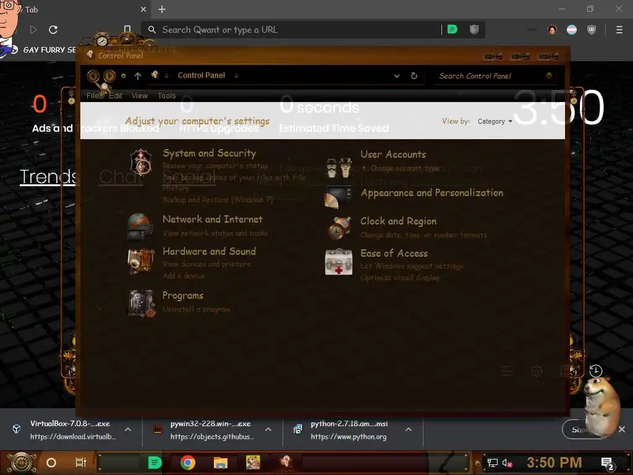Open a new browser tab
Image resolution: width=633 pixels, height=475 pixels.
coord(162,9)
